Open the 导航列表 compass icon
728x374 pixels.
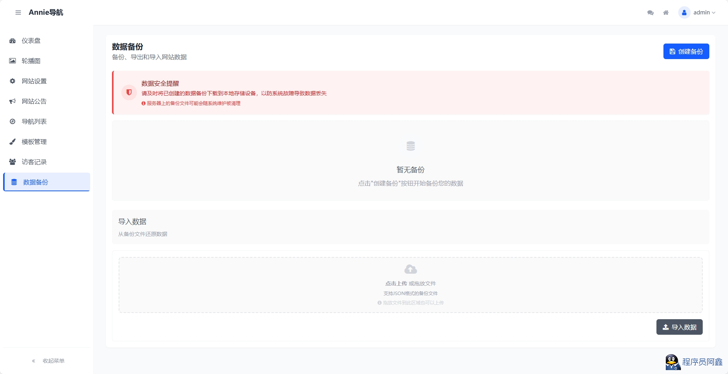point(12,121)
